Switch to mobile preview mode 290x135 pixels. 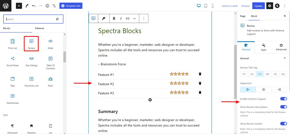[213, 6]
